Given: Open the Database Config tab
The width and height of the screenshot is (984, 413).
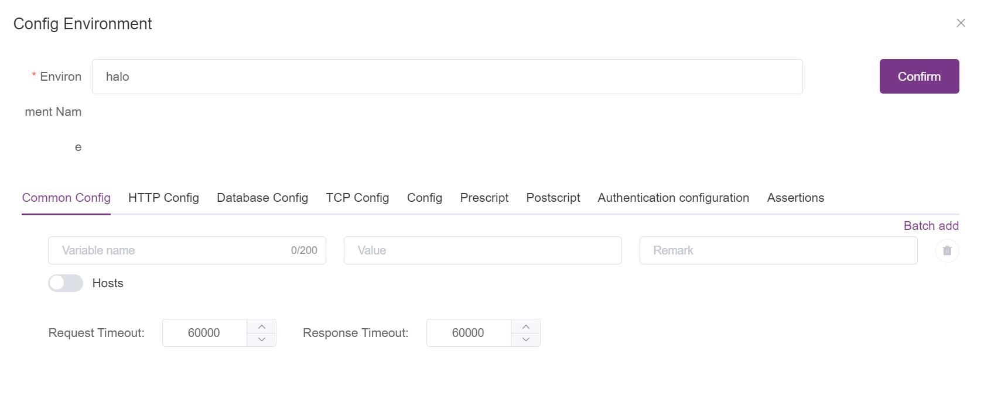Looking at the screenshot, I should click(262, 198).
